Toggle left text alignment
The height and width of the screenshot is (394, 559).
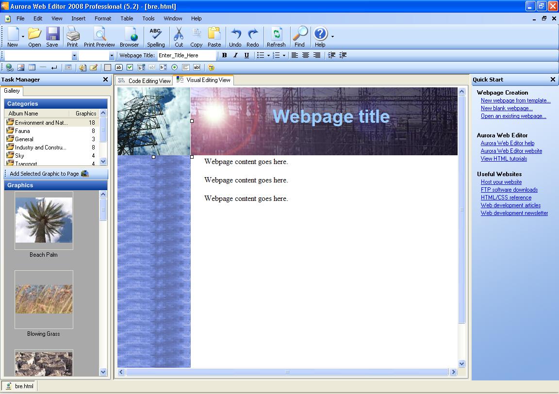click(295, 55)
